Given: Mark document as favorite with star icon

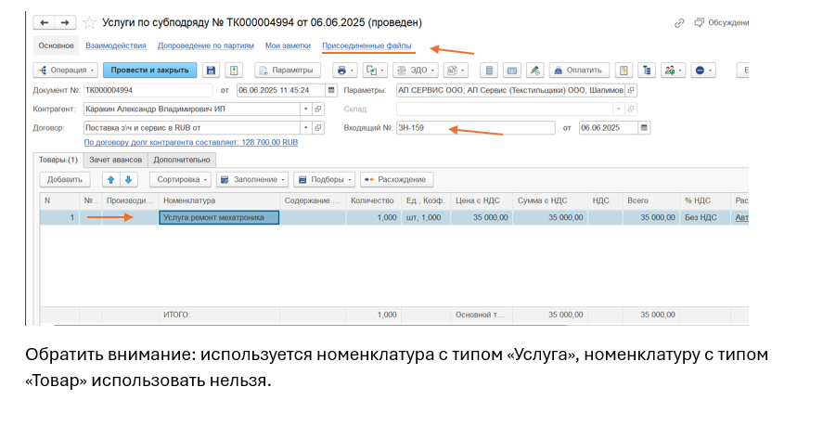Looking at the screenshot, I should [x=90, y=22].
